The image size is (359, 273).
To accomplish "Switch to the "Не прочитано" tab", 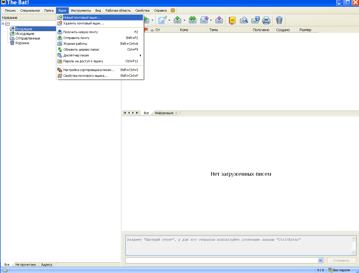I will (x=26, y=265).
